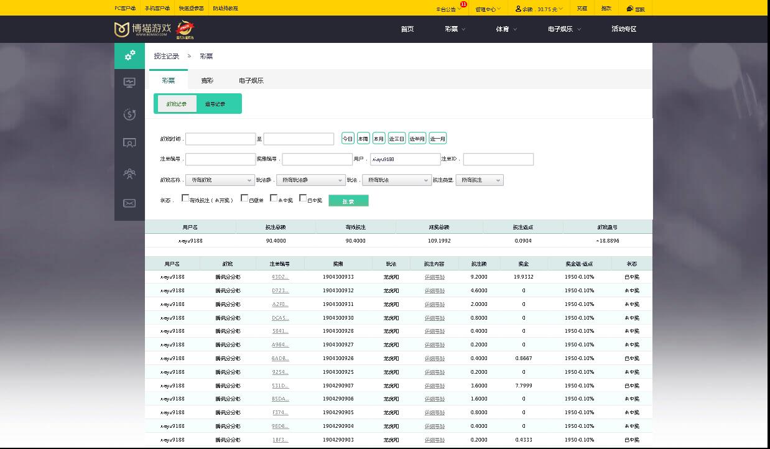Viewport: 770px width, 449px height.
Task: Open the 所有玩法群 dropdown
Action: [x=310, y=180]
